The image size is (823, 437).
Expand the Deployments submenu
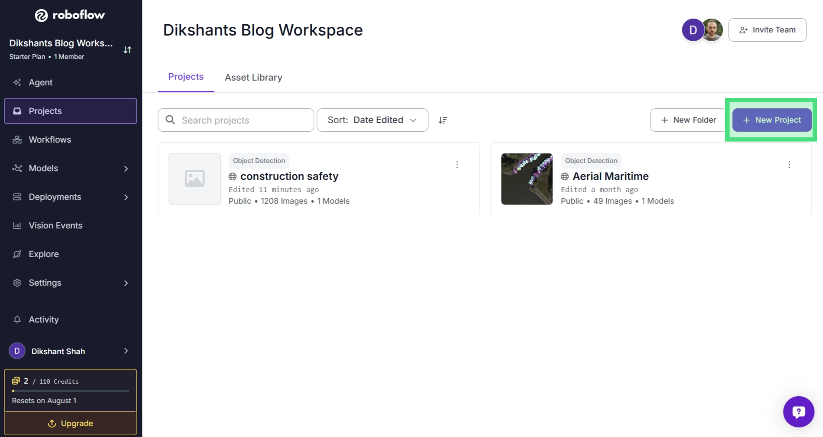(x=126, y=197)
